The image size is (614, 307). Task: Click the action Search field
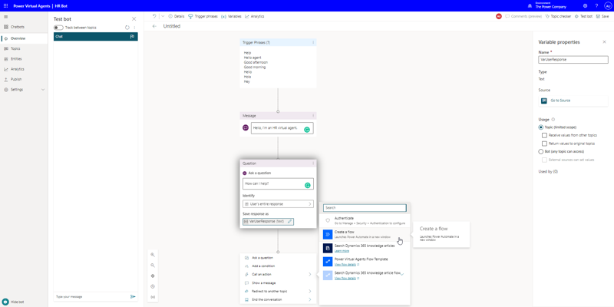point(365,208)
